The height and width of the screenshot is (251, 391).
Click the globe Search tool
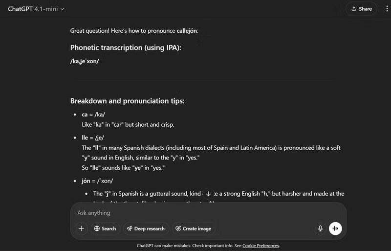(105, 228)
